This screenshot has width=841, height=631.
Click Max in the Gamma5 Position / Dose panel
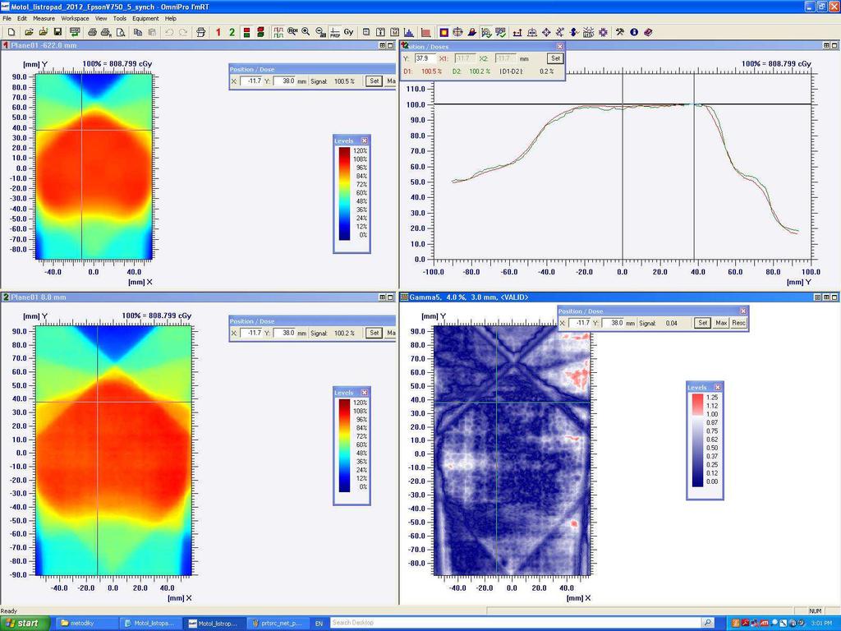[721, 323]
